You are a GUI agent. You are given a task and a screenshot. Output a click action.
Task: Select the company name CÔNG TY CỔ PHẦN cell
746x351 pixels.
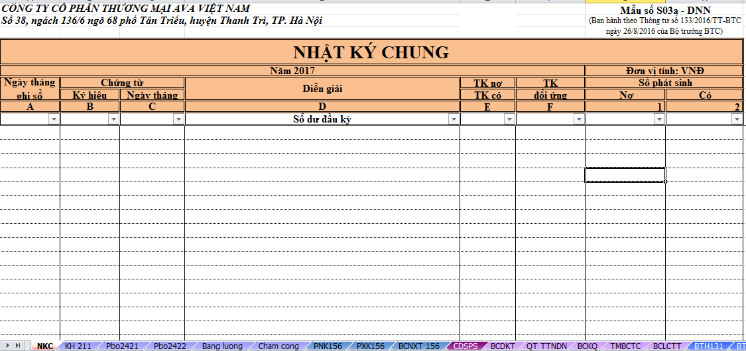(125, 9)
